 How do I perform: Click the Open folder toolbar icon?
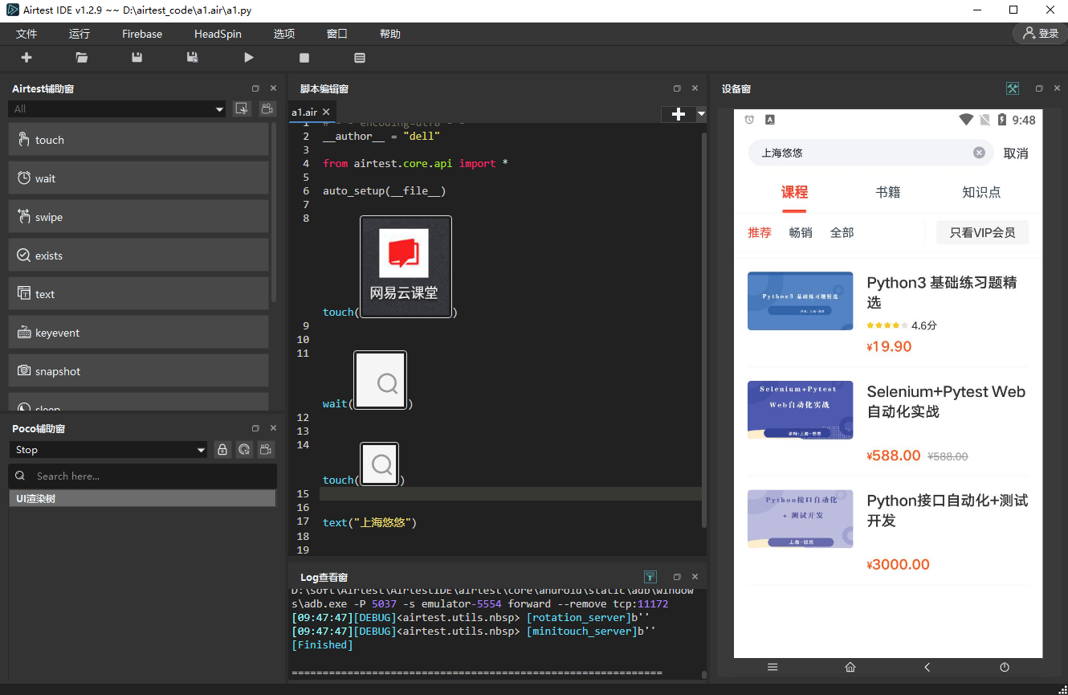tap(82, 58)
